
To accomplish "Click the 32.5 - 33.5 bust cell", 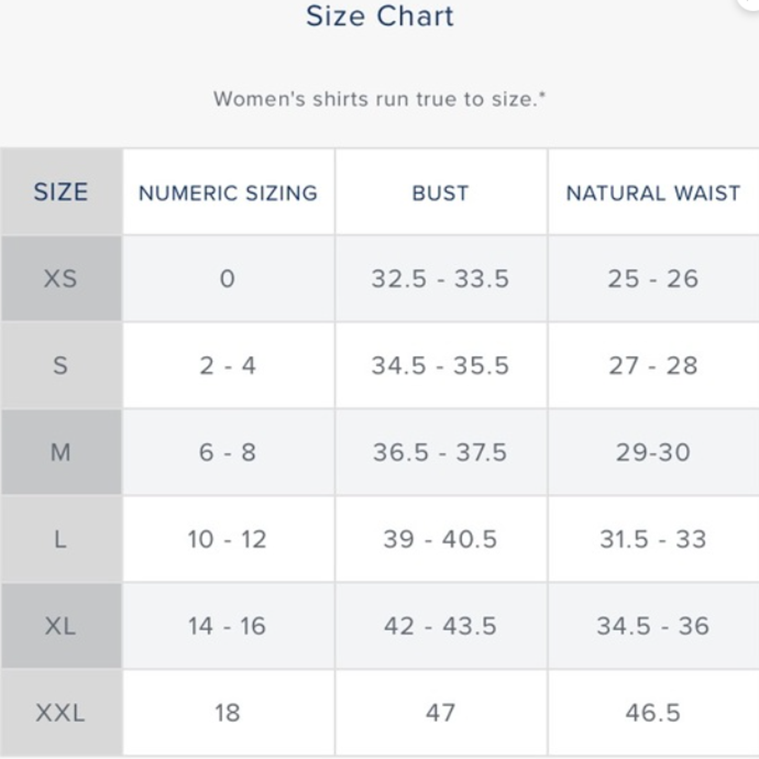I will click(x=440, y=278).
